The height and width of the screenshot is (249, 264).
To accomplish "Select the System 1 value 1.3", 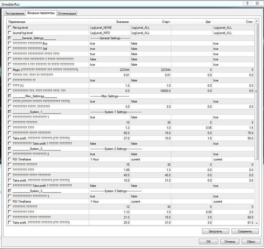I will [x=127, y=127].
